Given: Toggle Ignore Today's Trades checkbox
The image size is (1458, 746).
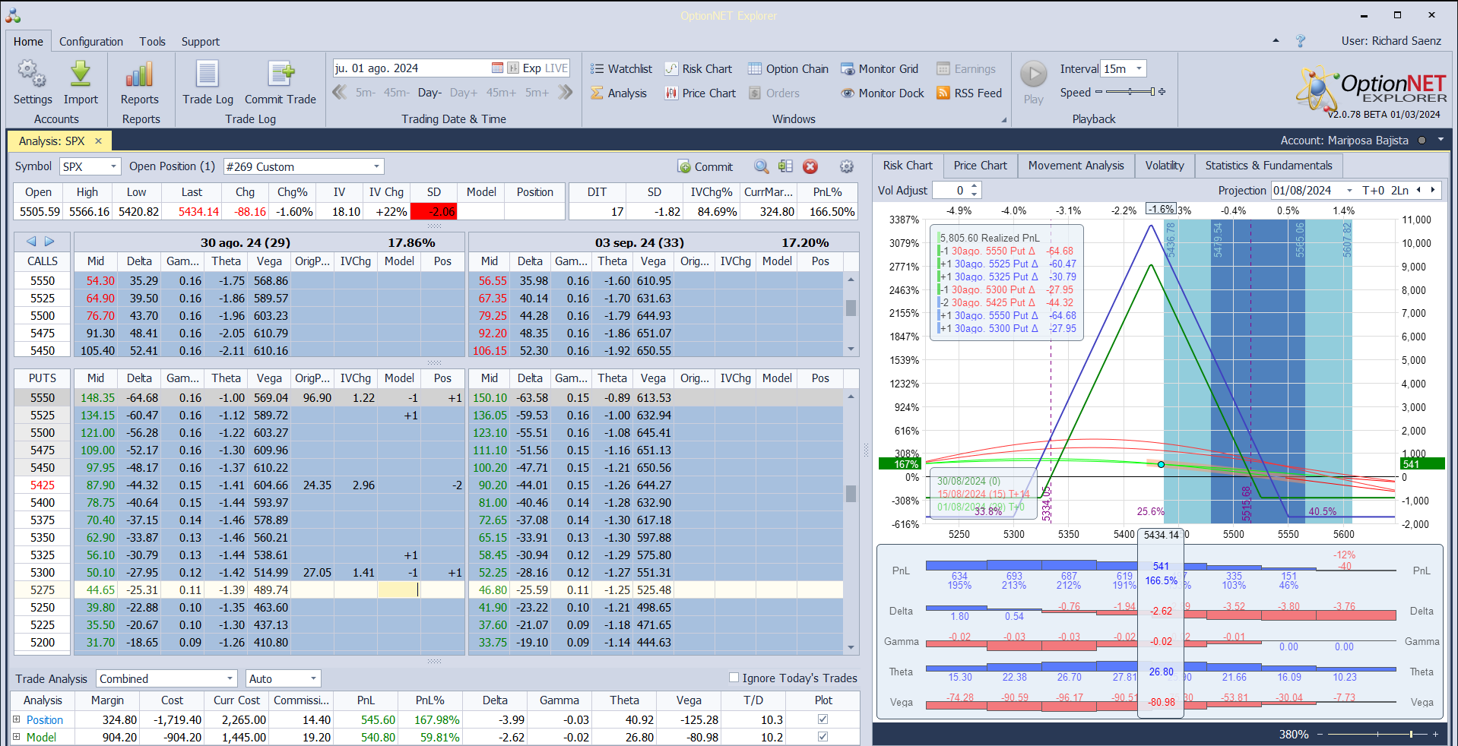Looking at the screenshot, I should tap(734, 678).
